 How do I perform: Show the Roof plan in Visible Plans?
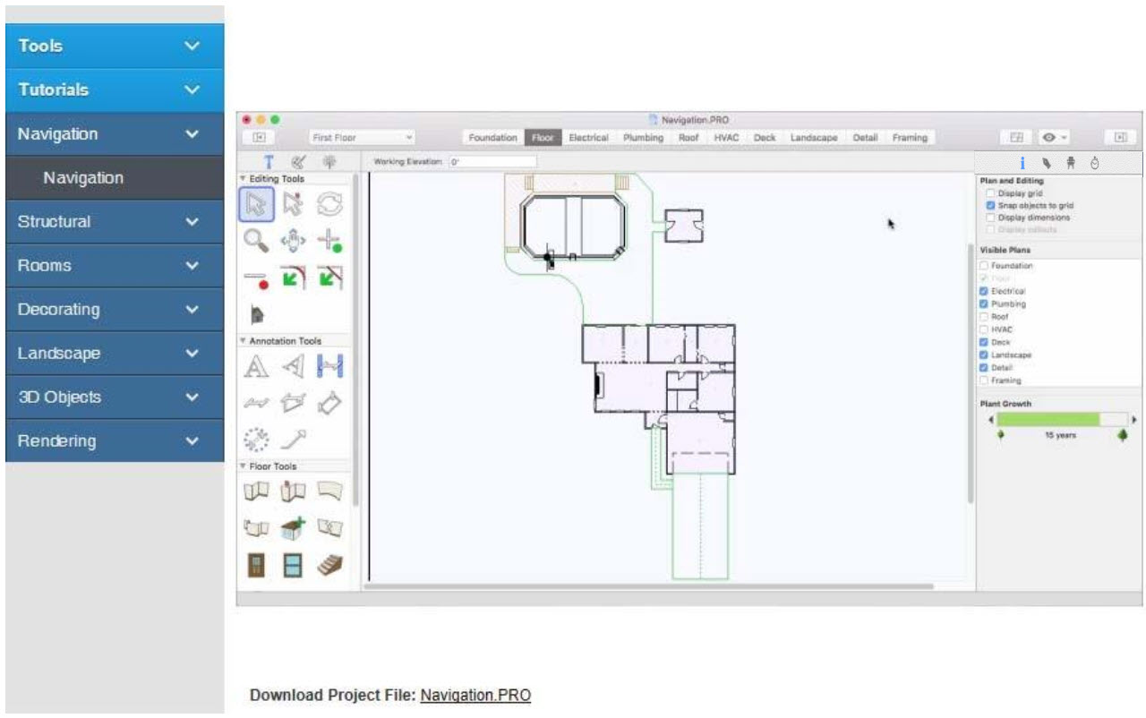point(985,317)
